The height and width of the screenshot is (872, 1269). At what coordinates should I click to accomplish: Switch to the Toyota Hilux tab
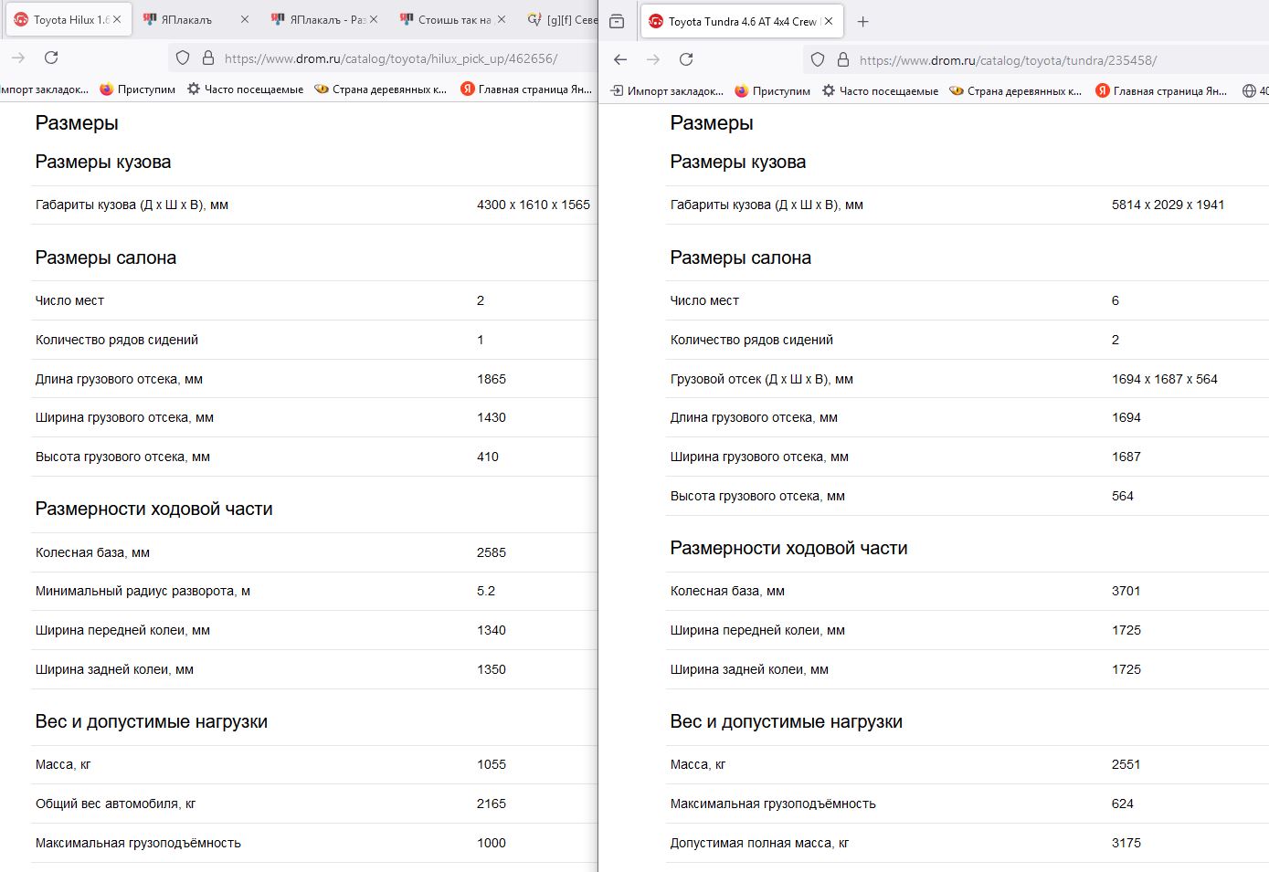click(69, 19)
